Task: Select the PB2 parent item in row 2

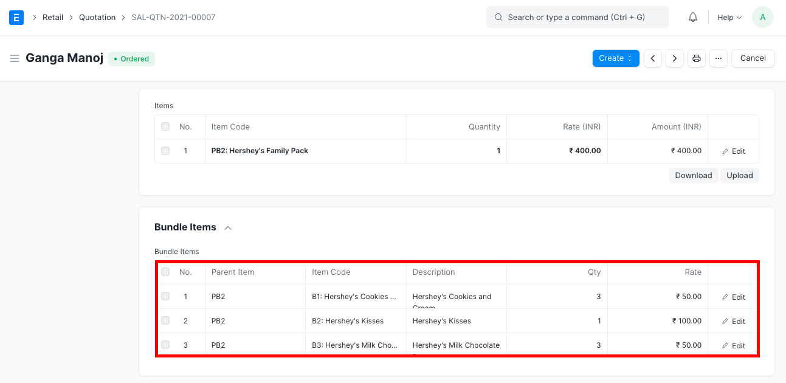Action: [255, 321]
